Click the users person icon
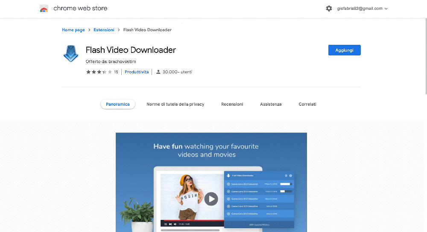The height and width of the screenshot is (232, 427). point(158,72)
